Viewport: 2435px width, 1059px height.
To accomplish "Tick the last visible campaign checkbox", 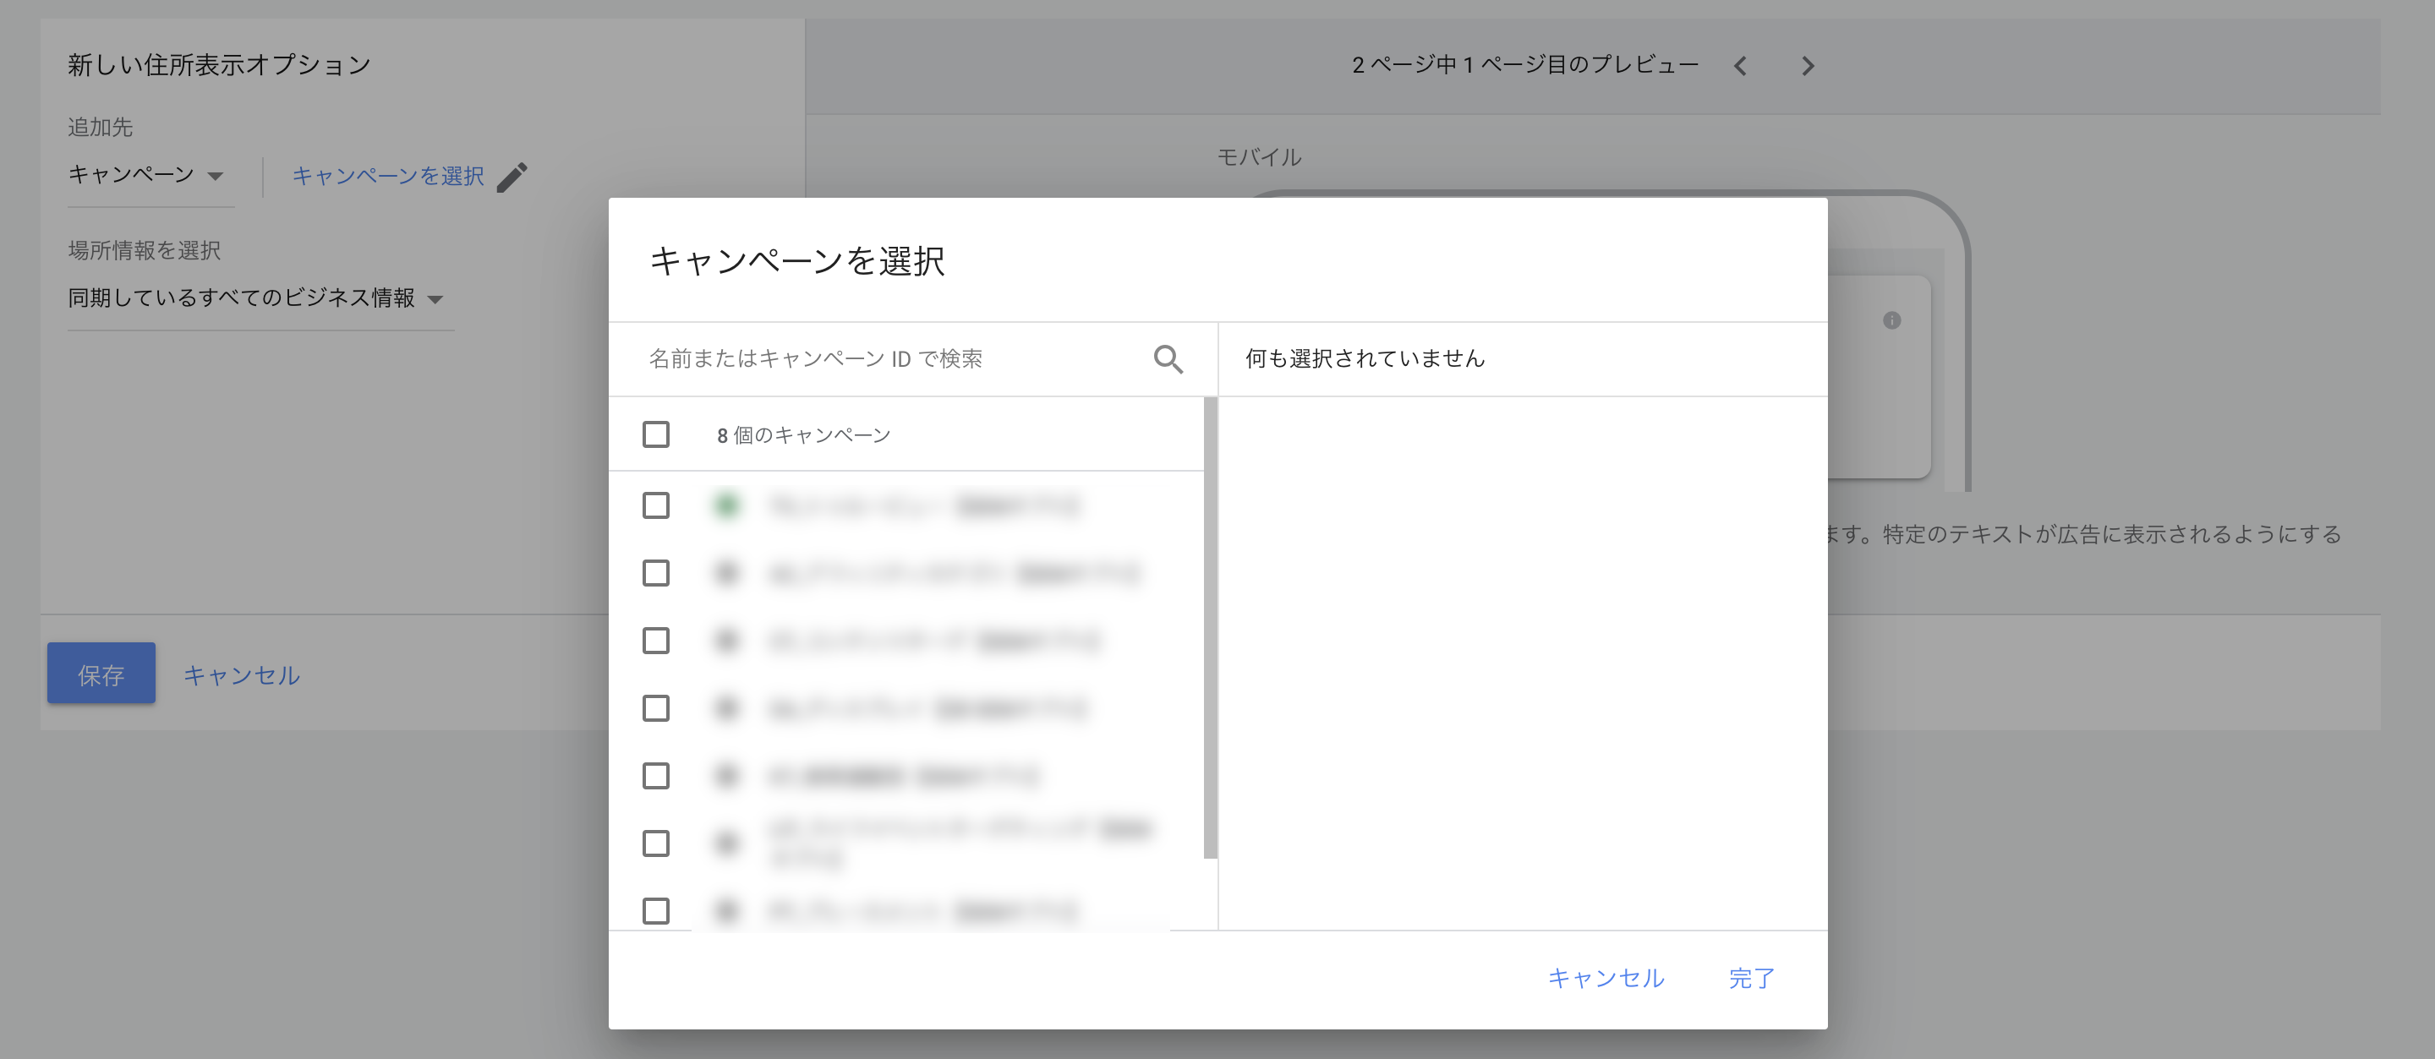I will pos(656,911).
